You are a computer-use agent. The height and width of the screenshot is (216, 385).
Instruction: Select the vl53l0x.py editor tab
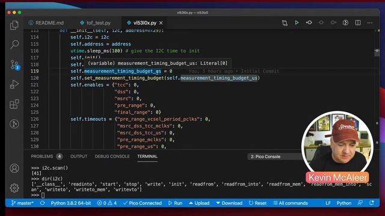click(145, 23)
